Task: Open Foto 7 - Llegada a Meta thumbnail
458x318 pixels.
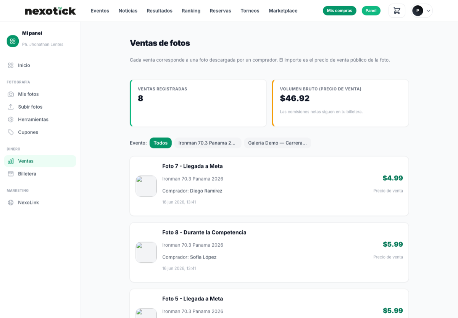Action: (146, 186)
